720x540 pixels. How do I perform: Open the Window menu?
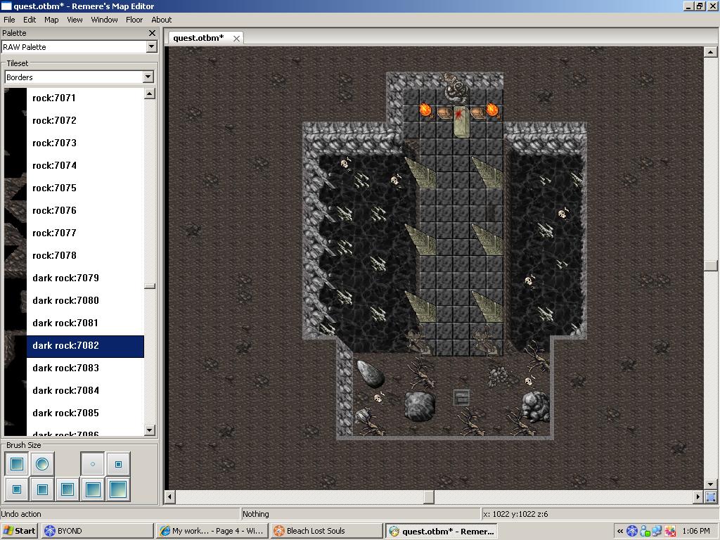(x=104, y=20)
